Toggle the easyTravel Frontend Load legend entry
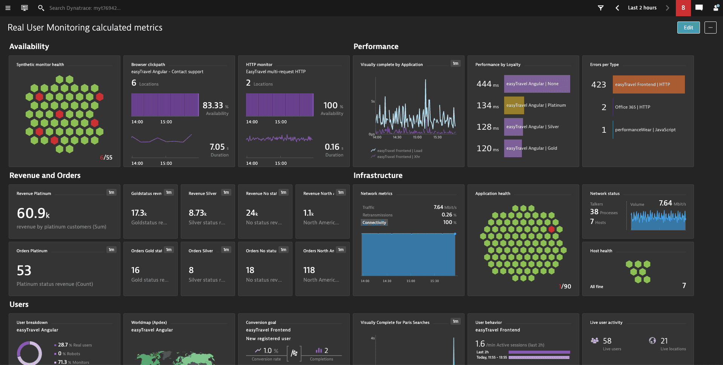The width and height of the screenshot is (723, 365). pos(399,150)
